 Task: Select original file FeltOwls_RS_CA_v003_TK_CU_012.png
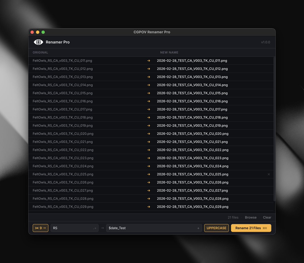[63, 69]
